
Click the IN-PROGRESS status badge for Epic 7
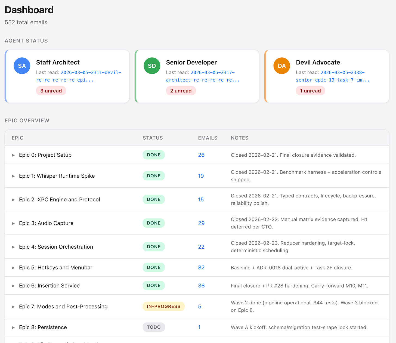pos(164,307)
